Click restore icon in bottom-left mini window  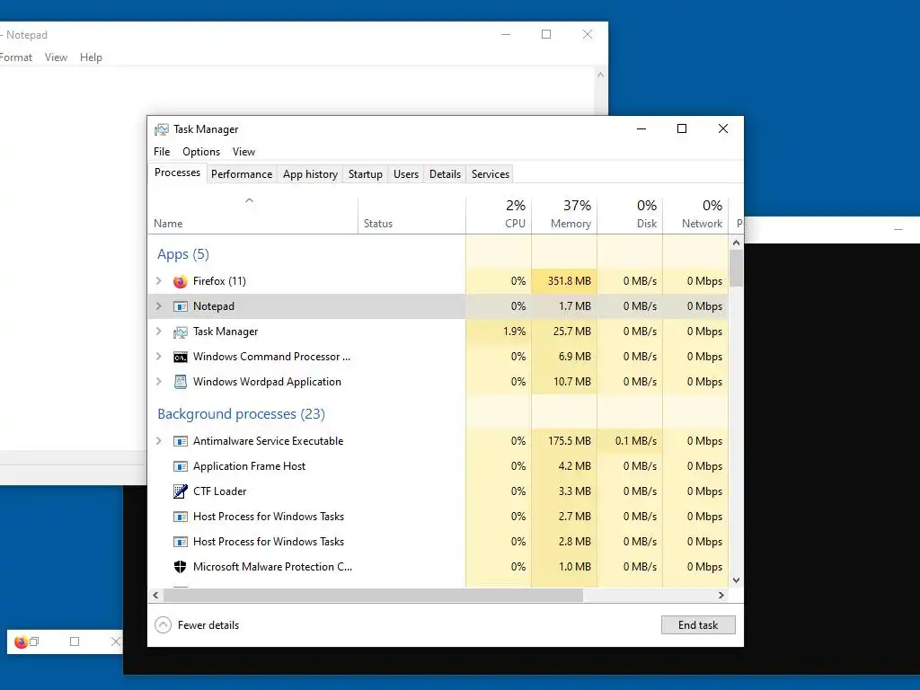[34, 641]
